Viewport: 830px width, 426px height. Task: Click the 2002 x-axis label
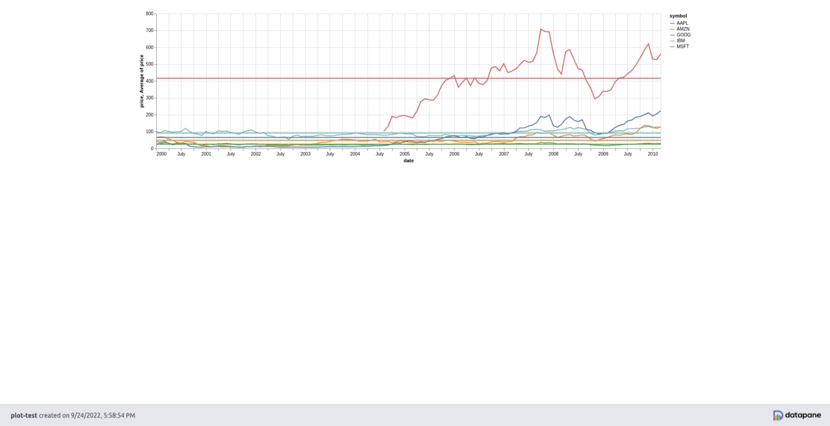(256, 154)
